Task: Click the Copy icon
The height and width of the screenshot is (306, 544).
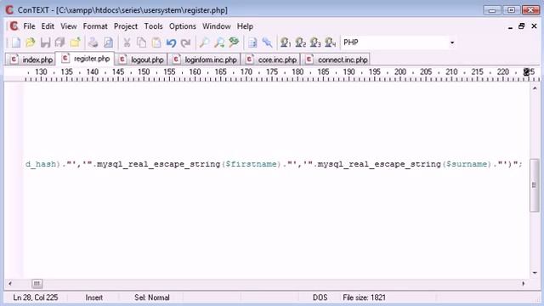Action: [x=141, y=42]
